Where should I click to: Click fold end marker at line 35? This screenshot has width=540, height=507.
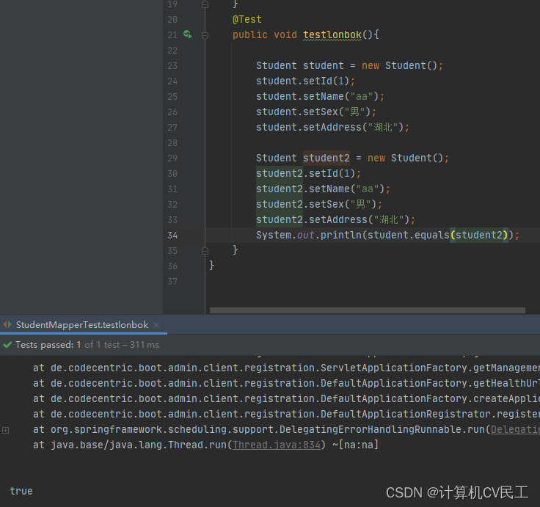(x=205, y=251)
